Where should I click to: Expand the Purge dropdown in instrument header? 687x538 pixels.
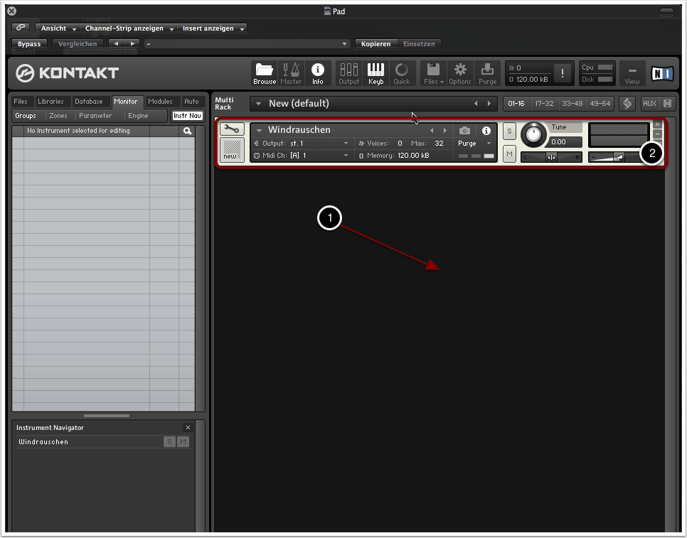pyautogui.click(x=474, y=144)
